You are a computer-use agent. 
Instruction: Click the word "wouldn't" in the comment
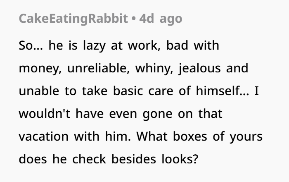(46, 114)
